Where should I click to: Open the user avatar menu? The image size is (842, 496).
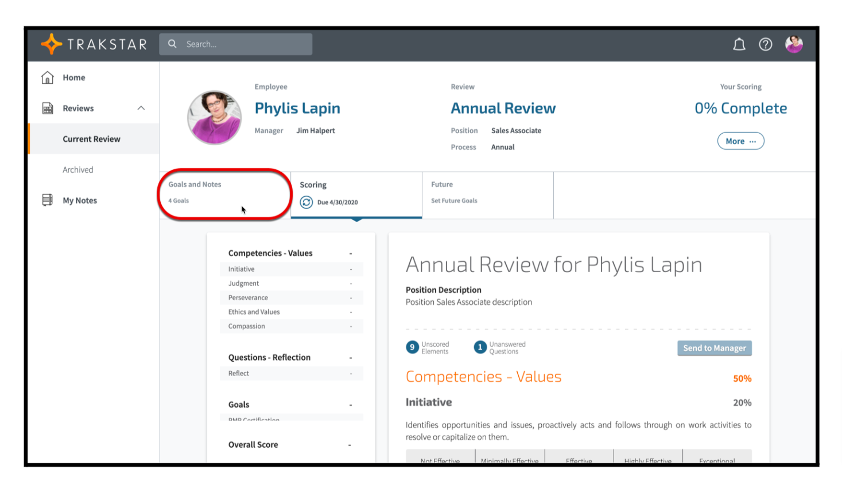coord(794,44)
